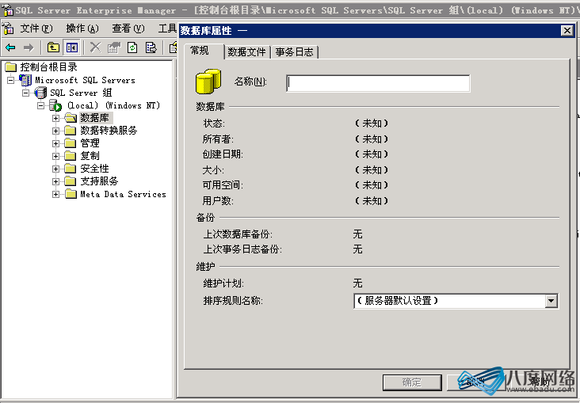
Task: Click the 安全性 folder icon
Action: point(71,169)
